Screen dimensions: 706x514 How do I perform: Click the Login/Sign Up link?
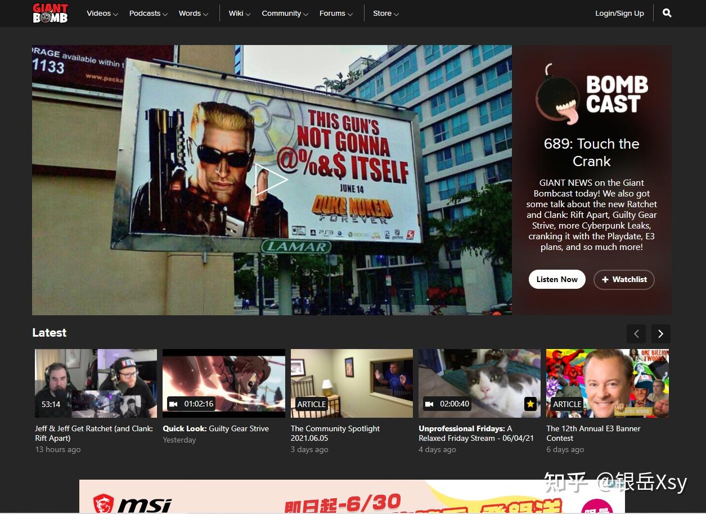(619, 14)
